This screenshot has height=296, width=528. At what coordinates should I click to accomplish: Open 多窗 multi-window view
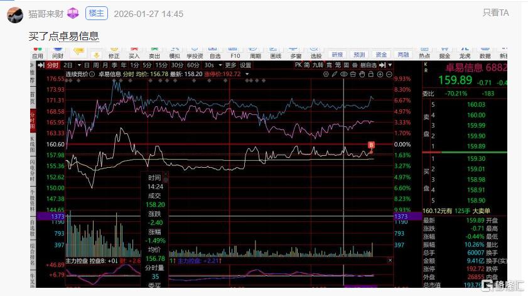click(296, 53)
